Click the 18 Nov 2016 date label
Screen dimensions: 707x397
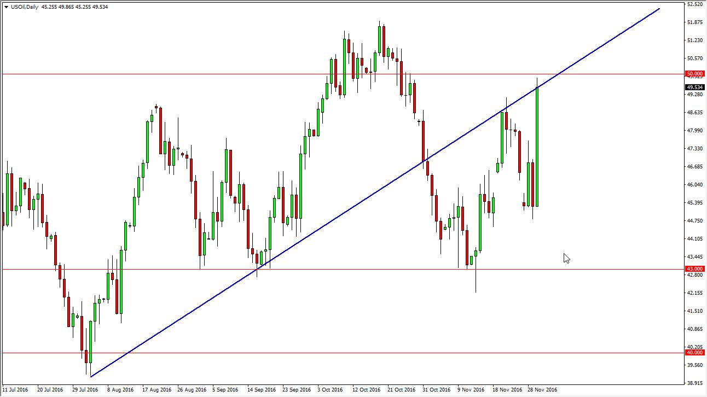pos(506,390)
